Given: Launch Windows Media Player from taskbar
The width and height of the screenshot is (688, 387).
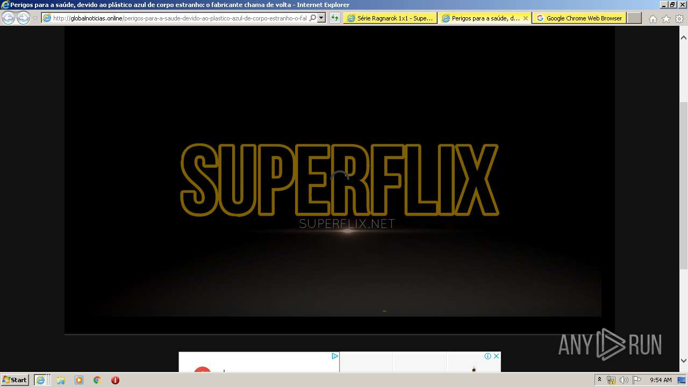Looking at the screenshot, I should point(79,380).
